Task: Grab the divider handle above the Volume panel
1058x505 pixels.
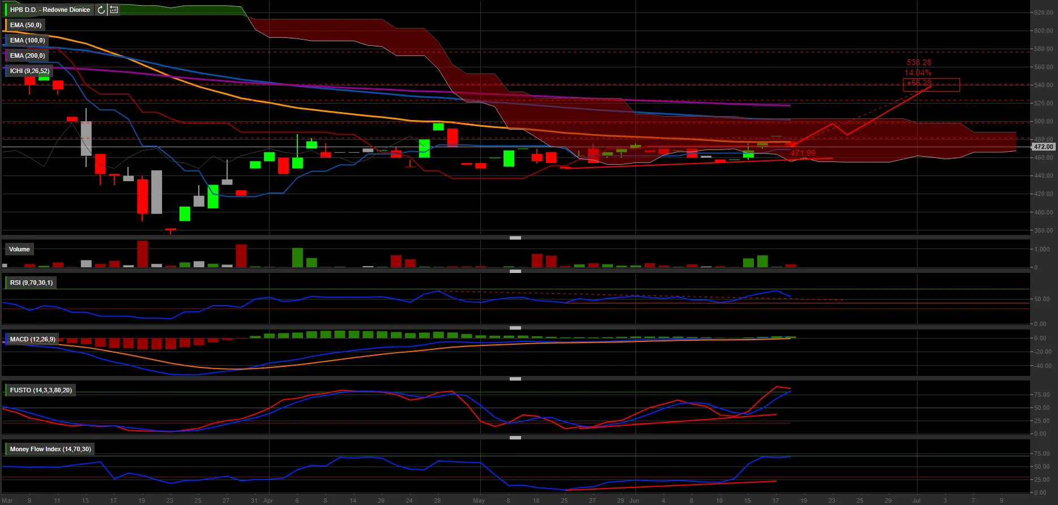Action: pyautogui.click(x=515, y=238)
